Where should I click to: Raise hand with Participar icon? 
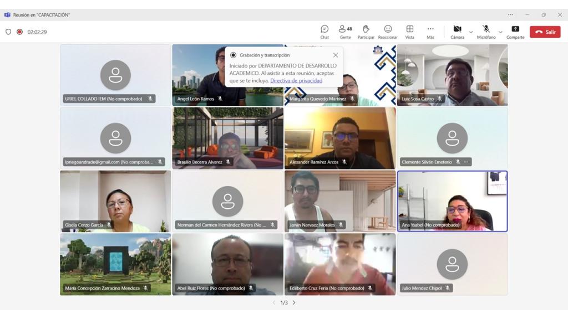(366, 32)
